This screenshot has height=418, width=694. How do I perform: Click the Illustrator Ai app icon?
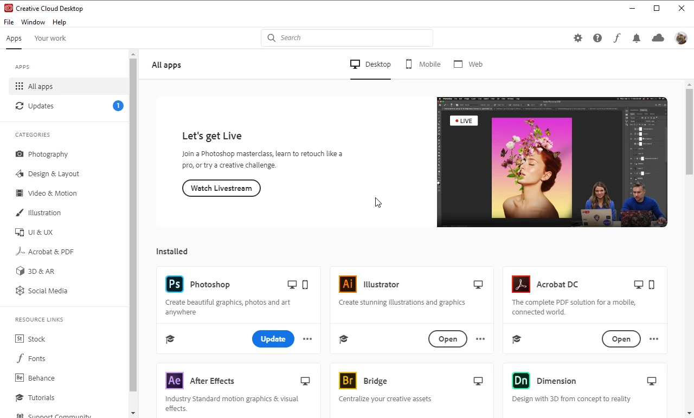348,284
